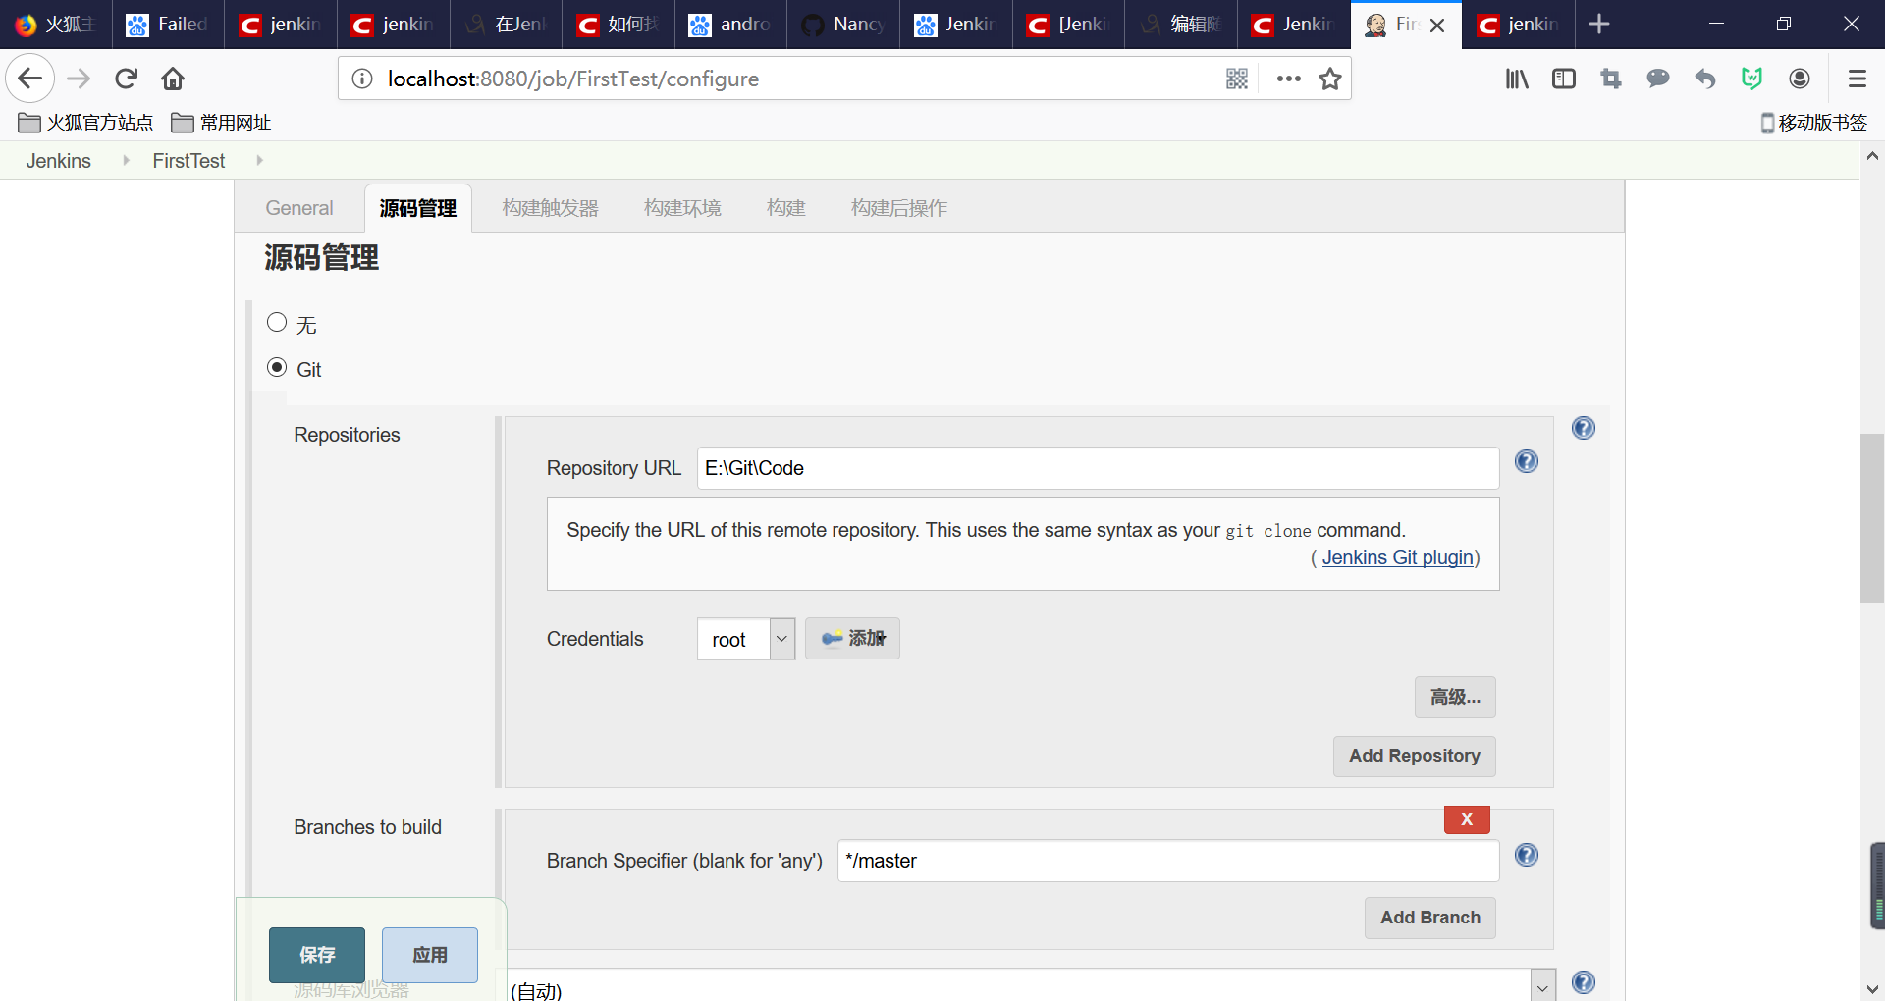
Task: Click the screenshot crop toolbar icon
Action: 1611,79
